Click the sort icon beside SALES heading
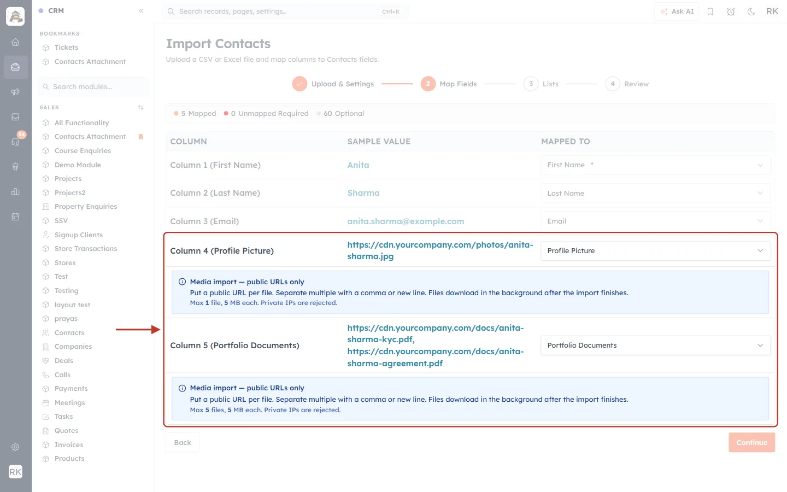The height and width of the screenshot is (492, 787). point(141,108)
